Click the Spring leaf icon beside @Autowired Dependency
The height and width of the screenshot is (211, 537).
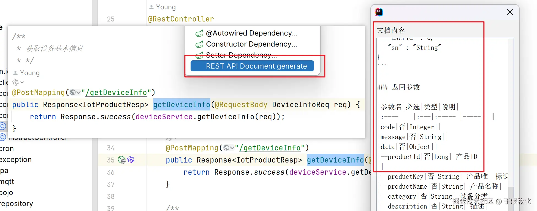pyautogui.click(x=199, y=33)
